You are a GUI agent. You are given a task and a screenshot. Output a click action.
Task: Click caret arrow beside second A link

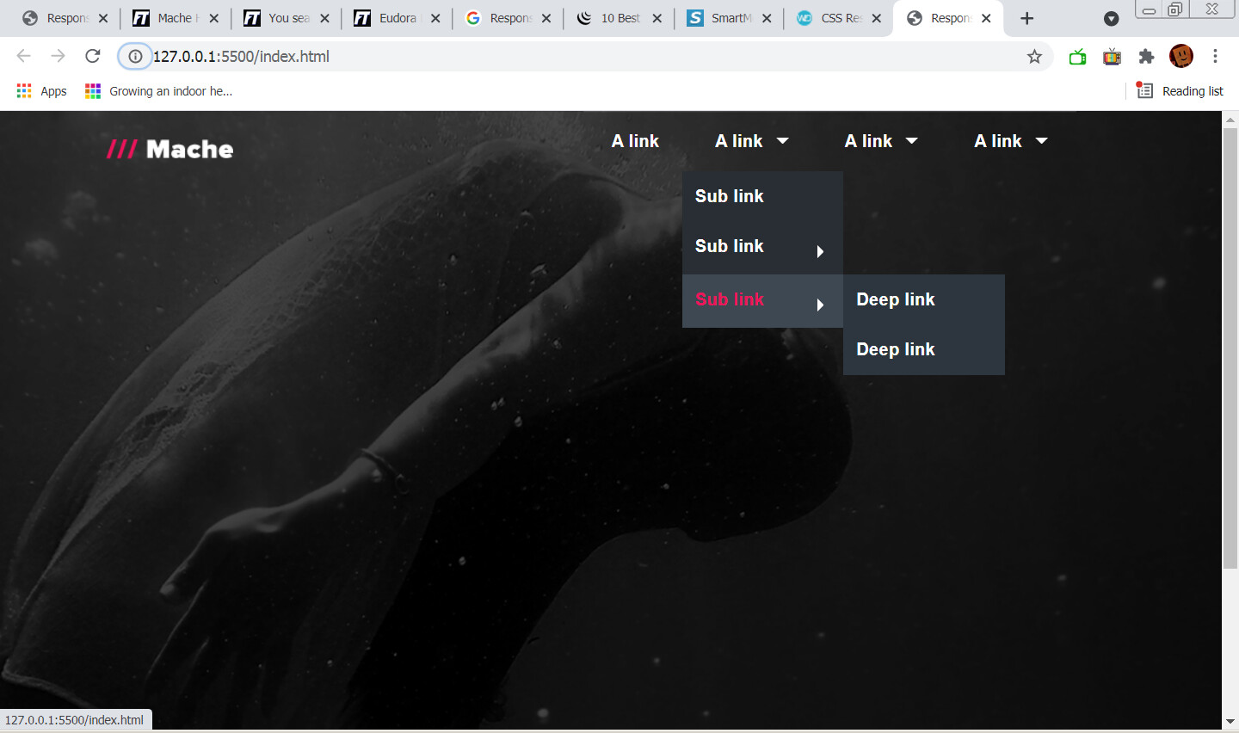click(782, 141)
